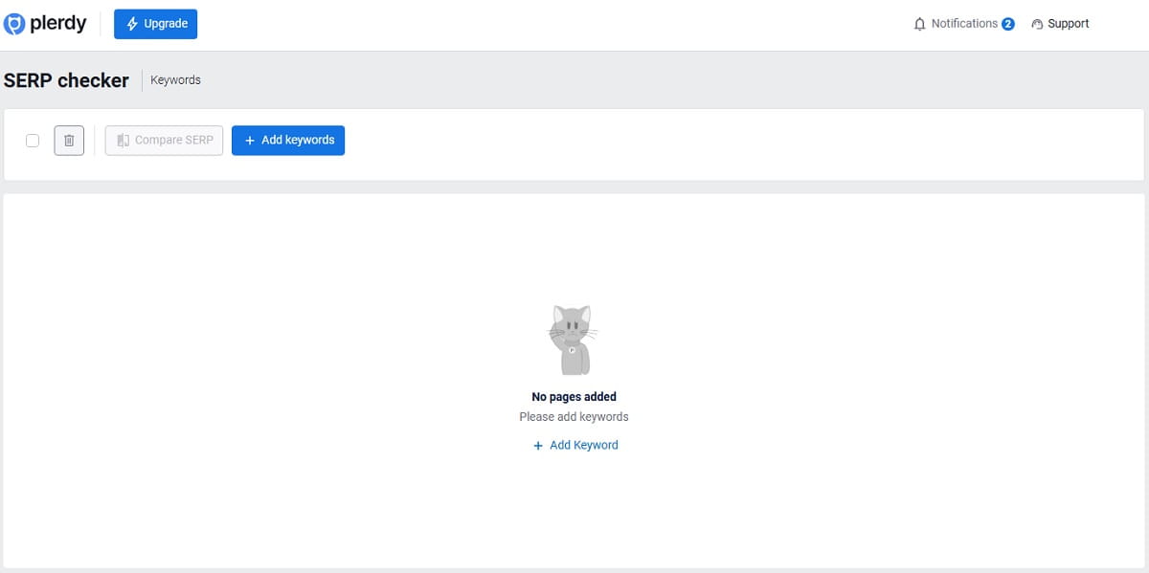Viewport: 1149px width, 573px height.
Task: Click the plus icon on Add keywords
Action: 248,140
